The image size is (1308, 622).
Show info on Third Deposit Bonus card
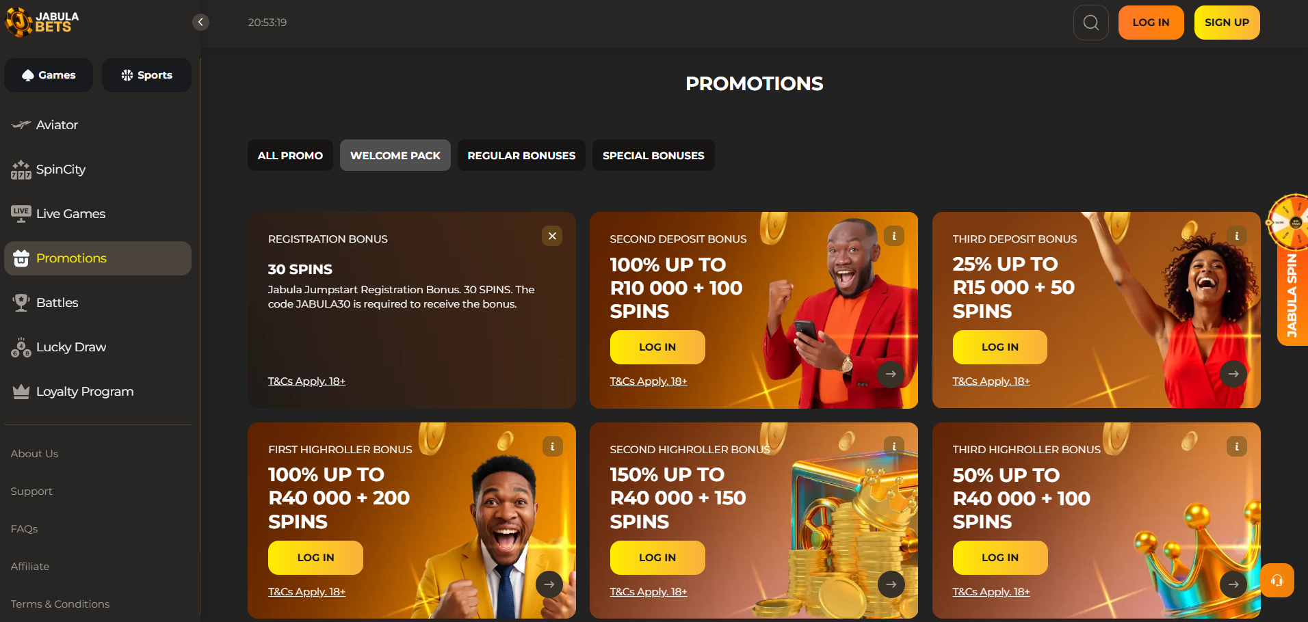coord(1237,236)
